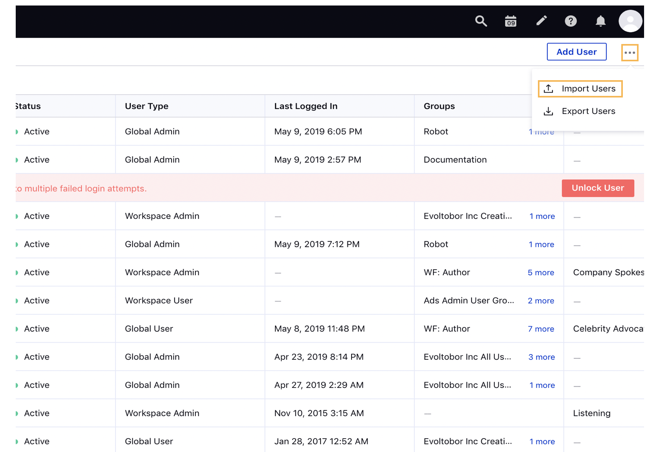Select the pencil compose icon
Viewport: 648px width, 452px height.
point(541,20)
